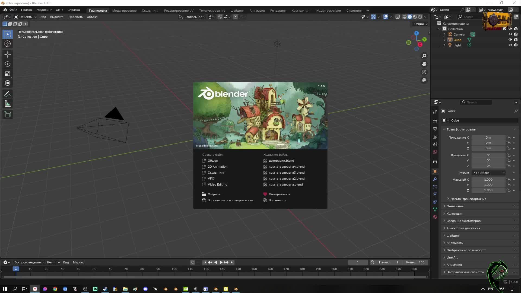Hide the Light object visibility
Viewport: 521px width, 293px height.
510,45
